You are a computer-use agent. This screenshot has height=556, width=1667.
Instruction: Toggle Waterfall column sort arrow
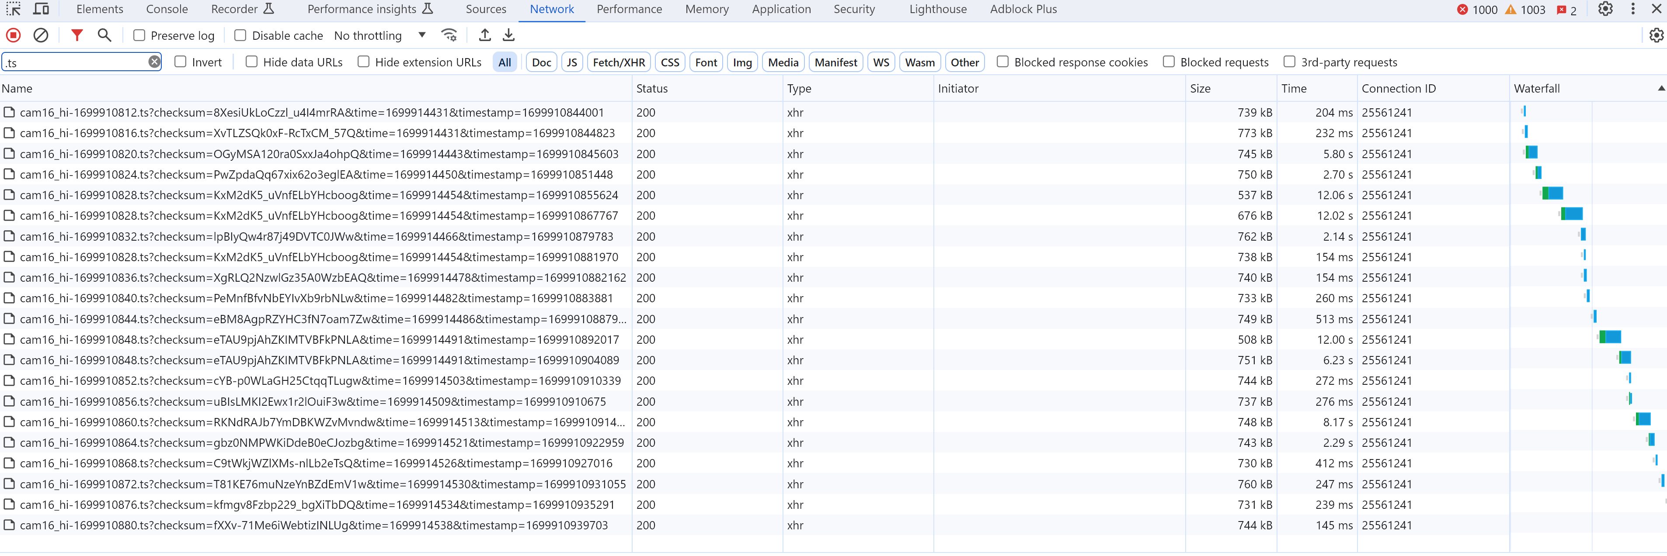click(1660, 89)
